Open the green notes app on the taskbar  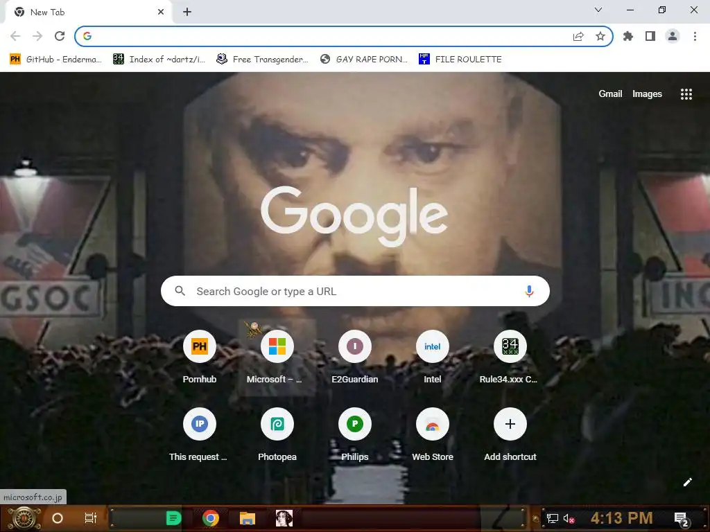point(173,518)
